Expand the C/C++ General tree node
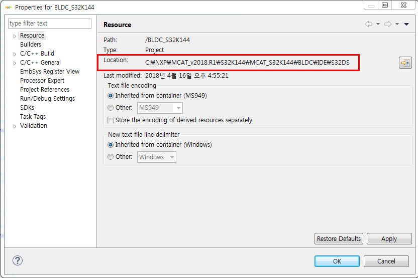The height and width of the screenshot is (278, 418). [15, 63]
